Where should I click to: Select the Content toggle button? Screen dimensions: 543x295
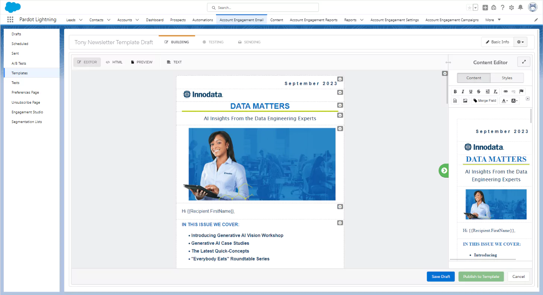pyautogui.click(x=474, y=78)
